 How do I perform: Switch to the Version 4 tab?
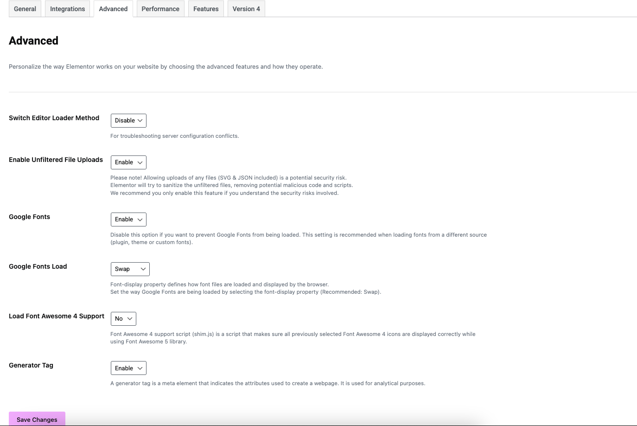(x=246, y=9)
